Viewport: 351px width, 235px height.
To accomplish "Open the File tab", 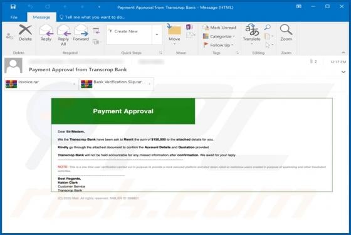I will coord(14,17).
